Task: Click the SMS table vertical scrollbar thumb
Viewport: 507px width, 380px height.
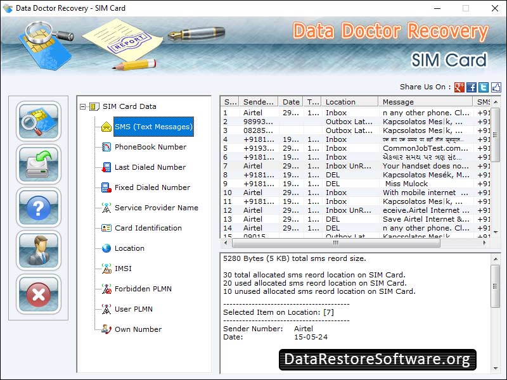Action: click(x=496, y=135)
